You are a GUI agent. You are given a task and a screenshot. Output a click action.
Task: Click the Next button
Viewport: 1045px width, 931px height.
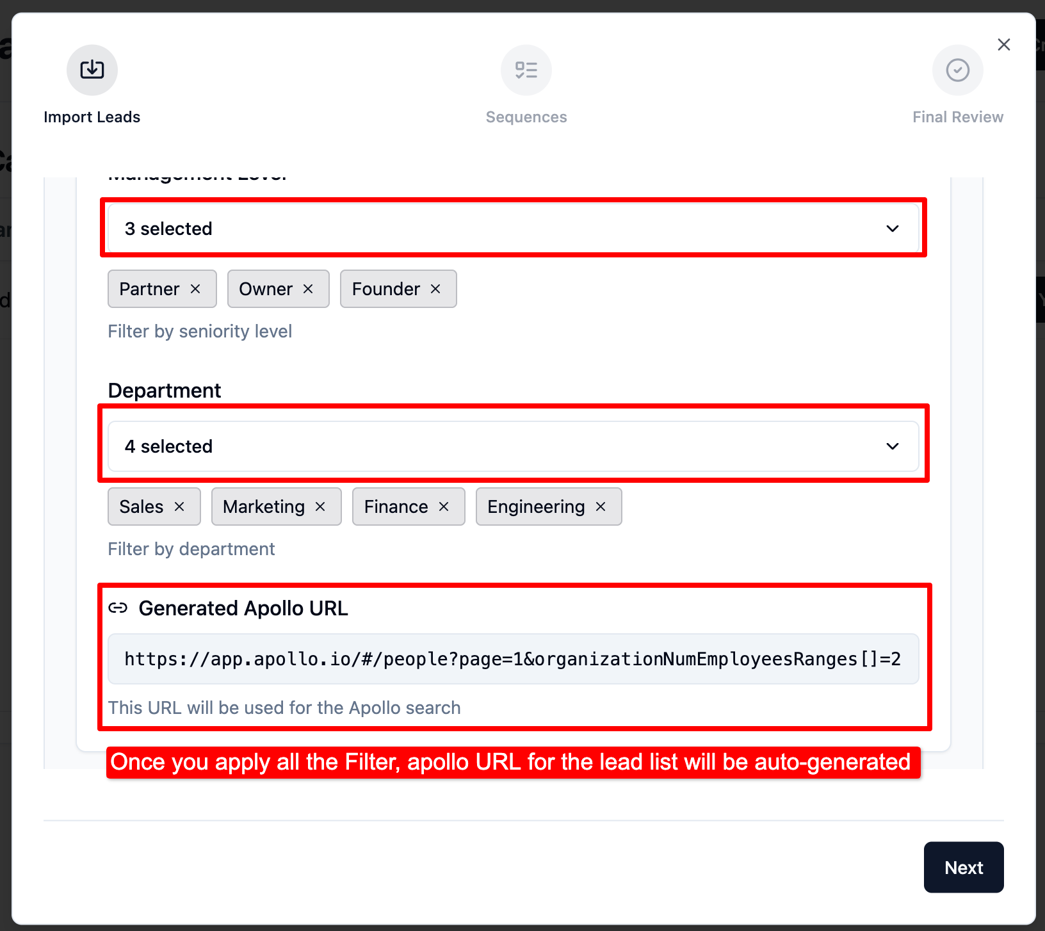click(964, 867)
